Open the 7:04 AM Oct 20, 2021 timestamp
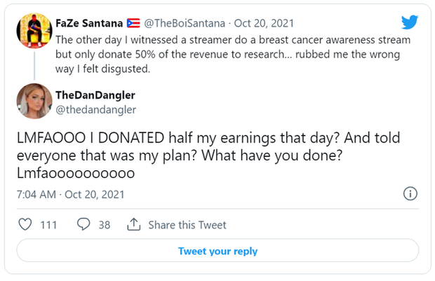The height and width of the screenshot is (281, 435). click(x=70, y=194)
